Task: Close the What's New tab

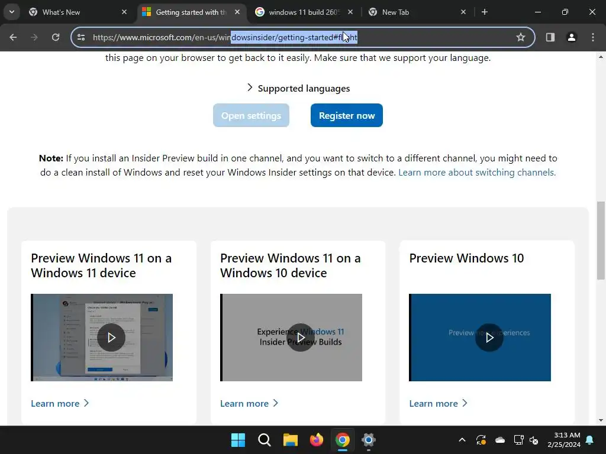Action: click(124, 12)
